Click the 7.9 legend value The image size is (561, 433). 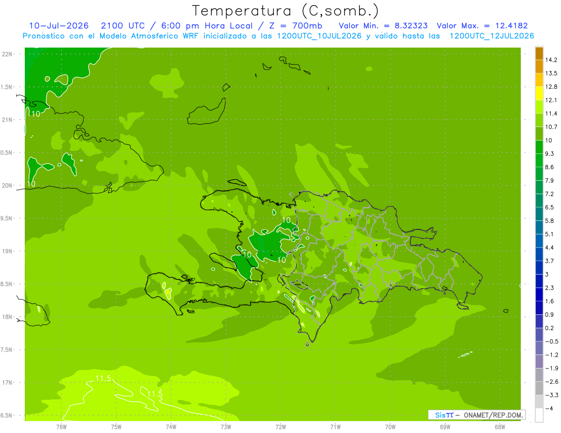pyautogui.click(x=550, y=180)
